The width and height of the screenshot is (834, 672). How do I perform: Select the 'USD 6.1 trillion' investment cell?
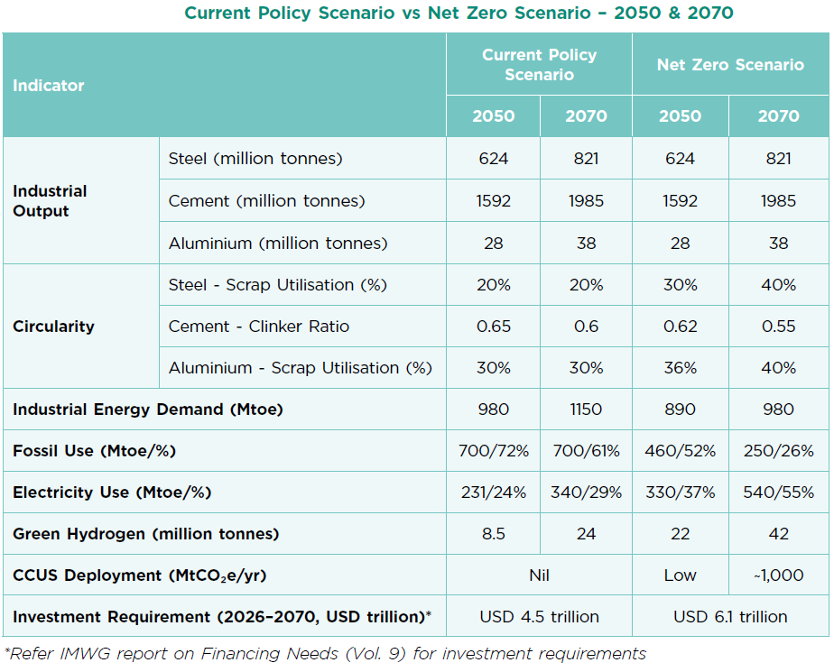click(729, 617)
